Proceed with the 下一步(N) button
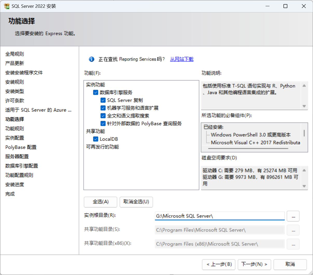The image size is (313, 275). (x=254, y=264)
